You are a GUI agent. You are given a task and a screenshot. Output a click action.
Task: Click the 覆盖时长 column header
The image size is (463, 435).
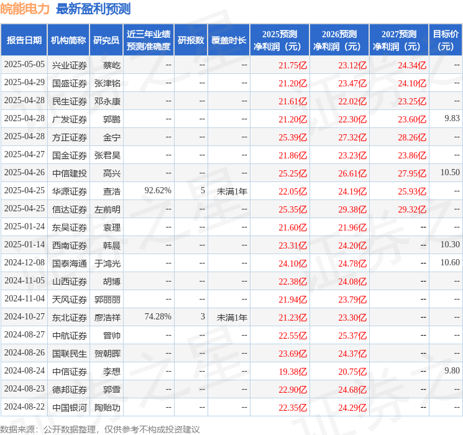tap(229, 40)
